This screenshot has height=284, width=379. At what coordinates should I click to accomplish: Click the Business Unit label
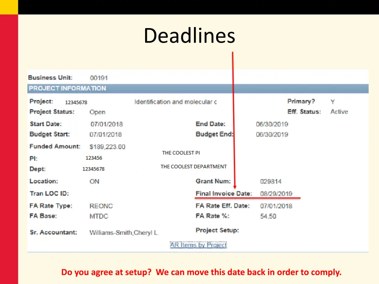point(50,78)
